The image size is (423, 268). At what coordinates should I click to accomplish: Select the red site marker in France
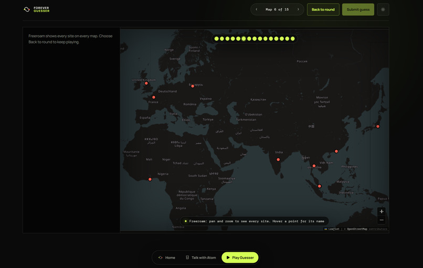[153, 98]
